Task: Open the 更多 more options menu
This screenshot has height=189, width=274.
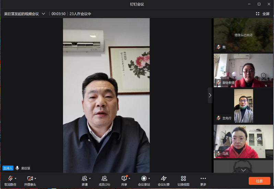Action: coord(203,180)
